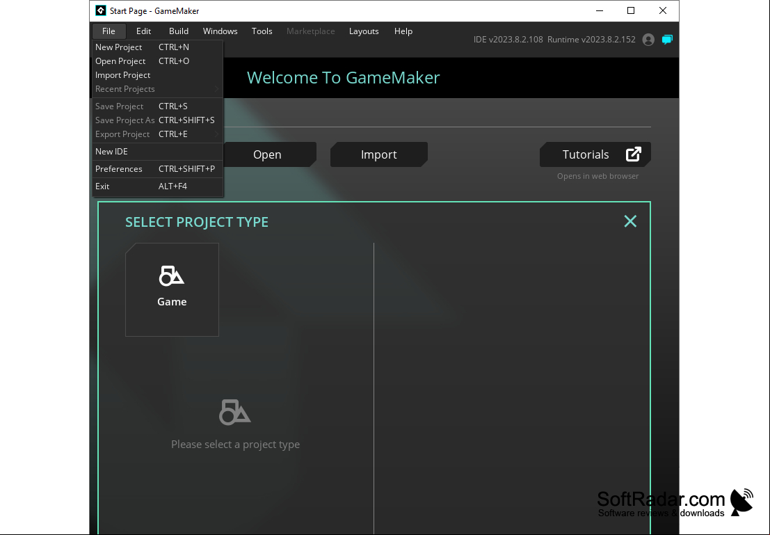Open the Build menu
Viewport: 770px width, 535px height.
point(179,31)
